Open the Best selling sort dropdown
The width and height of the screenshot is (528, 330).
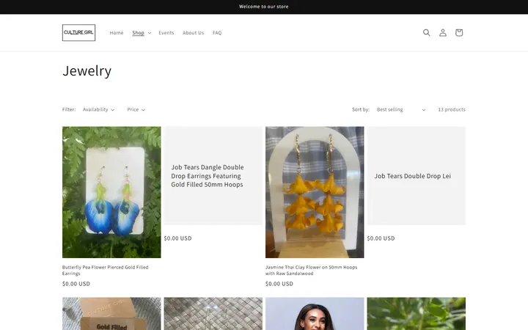[x=401, y=109]
